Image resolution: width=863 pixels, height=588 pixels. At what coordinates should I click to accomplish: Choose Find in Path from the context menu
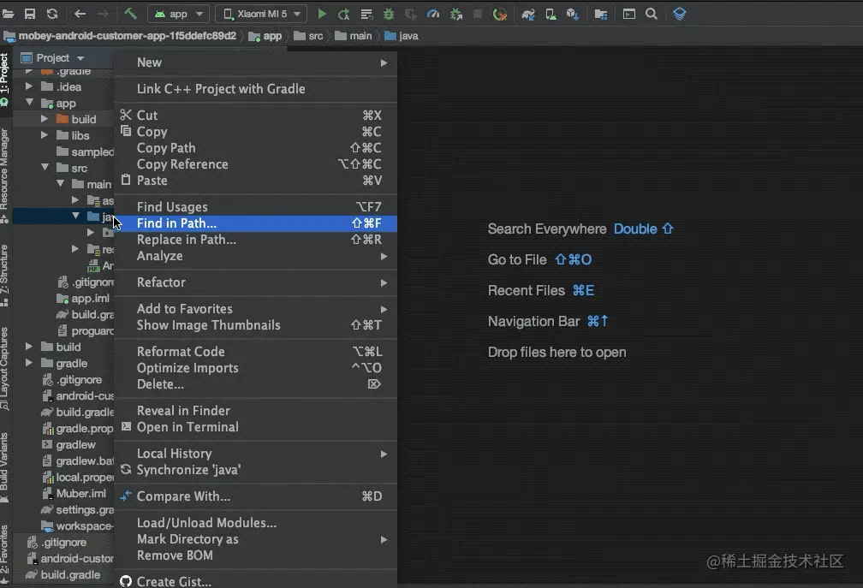(176, 223)
